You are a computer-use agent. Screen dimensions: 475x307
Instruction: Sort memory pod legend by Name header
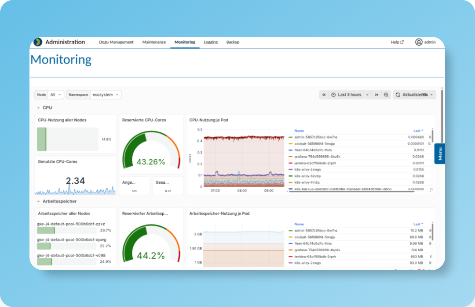pos(299,224)
